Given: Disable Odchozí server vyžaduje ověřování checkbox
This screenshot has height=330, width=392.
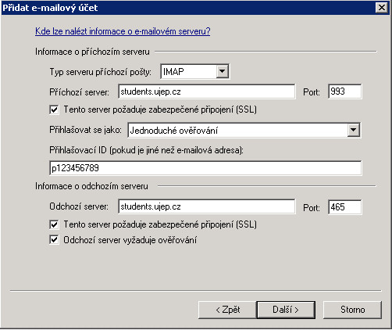Looking at the screenshot, I should click(x=54, y=240).
